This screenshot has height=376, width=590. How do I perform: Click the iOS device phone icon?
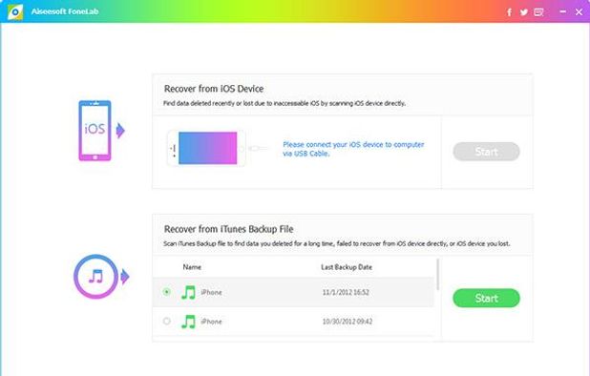[95, 131]
